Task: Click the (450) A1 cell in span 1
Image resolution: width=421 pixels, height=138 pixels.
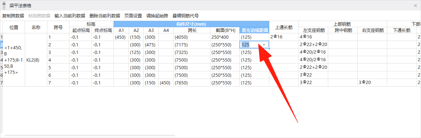Action: pyautogui.click(x=121, y=37)
